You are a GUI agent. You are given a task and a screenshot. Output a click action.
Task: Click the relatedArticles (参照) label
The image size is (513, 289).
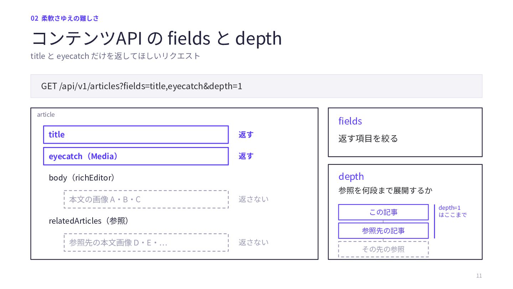pyautogui.click(x=89, y=221)
